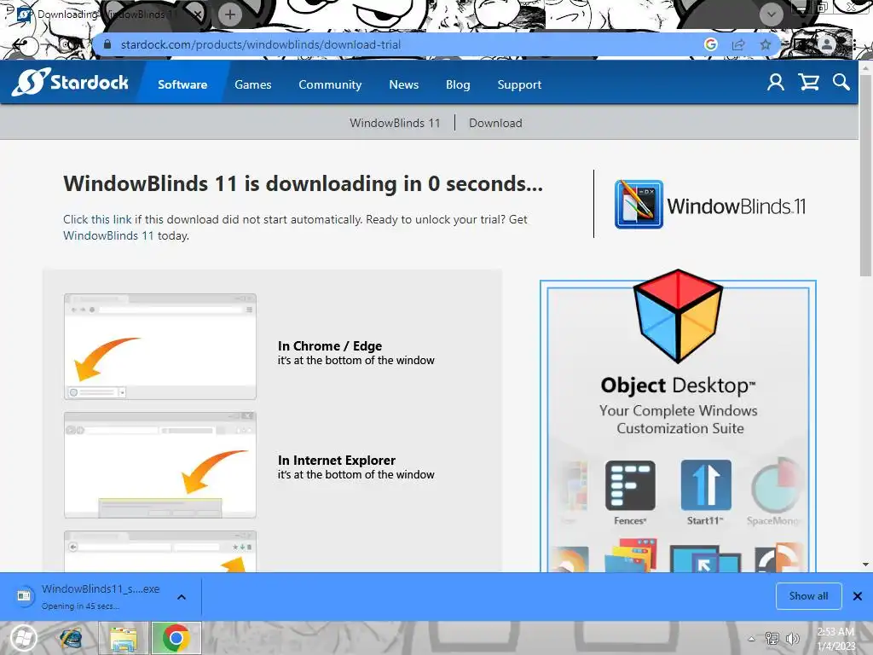Viewport: 873px width, 655px height.
Task: Open the Community navigation item
Action: click(x=330, y=84)
